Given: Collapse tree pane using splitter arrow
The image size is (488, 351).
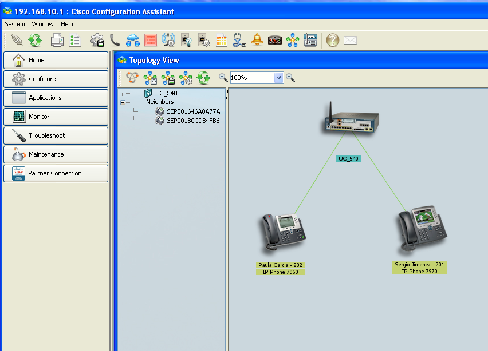Looking at the screenshot, I should point(227,91).
